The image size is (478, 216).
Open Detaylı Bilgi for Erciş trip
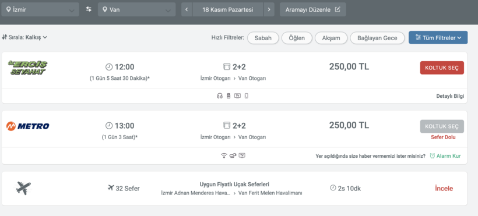450,96
